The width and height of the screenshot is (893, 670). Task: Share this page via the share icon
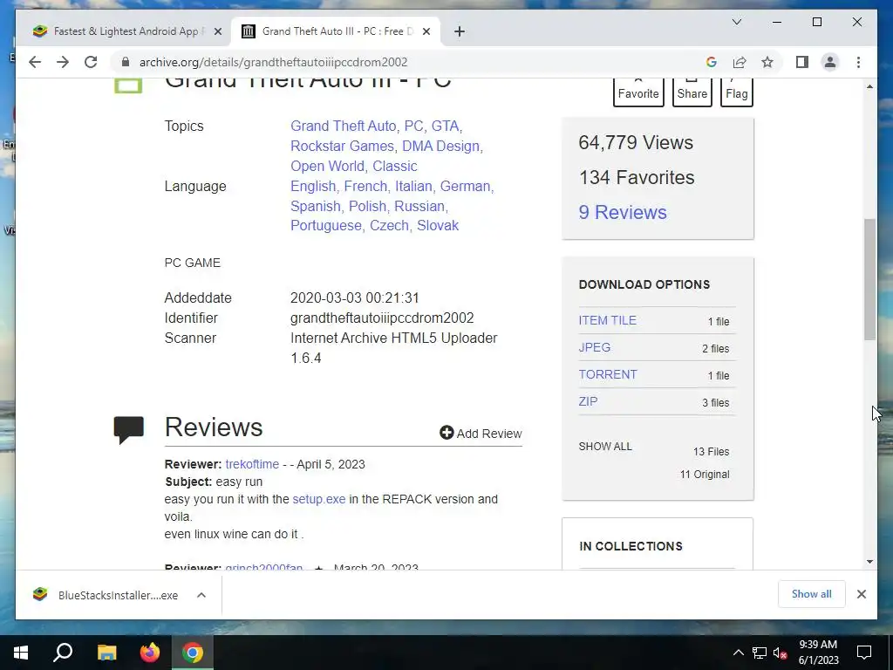[740, 62]
